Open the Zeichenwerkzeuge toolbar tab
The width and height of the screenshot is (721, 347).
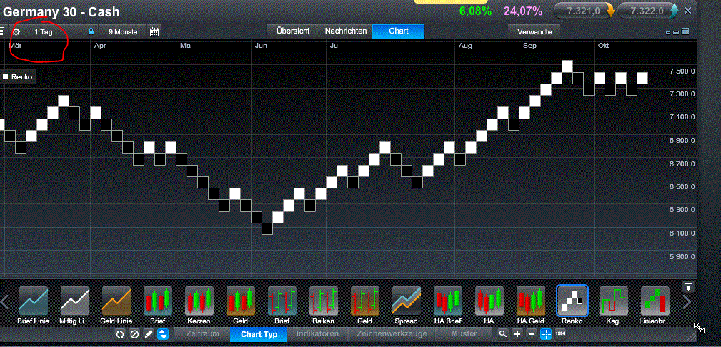[392, 334]
